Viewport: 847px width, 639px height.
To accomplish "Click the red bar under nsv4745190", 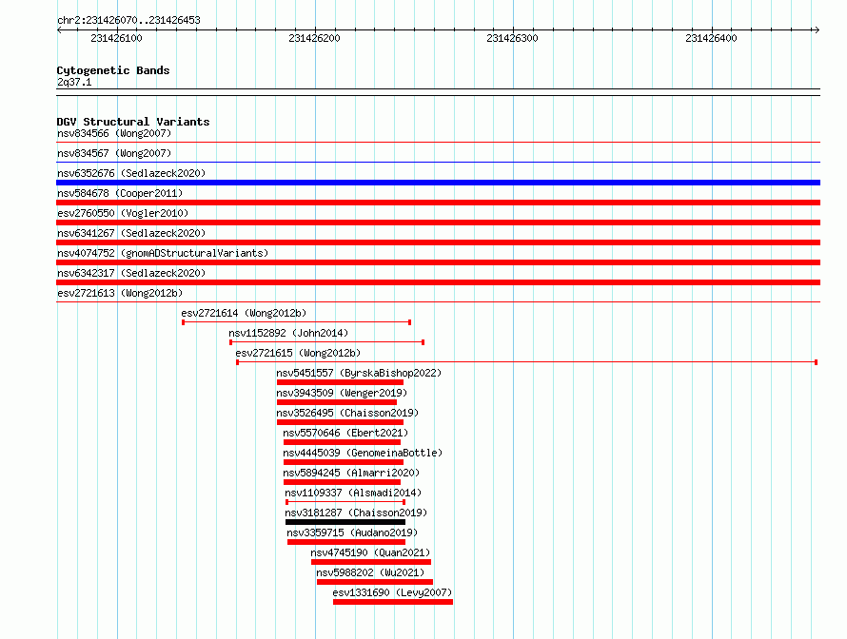I will click(x=371, y=562).
